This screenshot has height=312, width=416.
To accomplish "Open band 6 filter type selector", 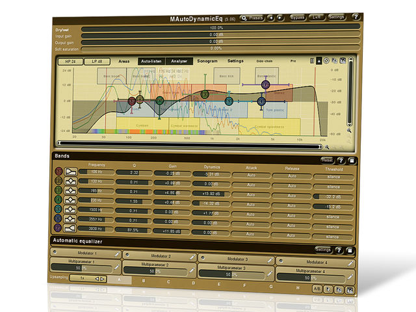I will click(x=70, y=219).
